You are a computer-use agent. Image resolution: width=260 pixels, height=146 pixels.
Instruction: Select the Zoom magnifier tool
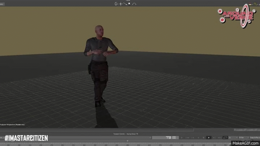pos(129,4)
